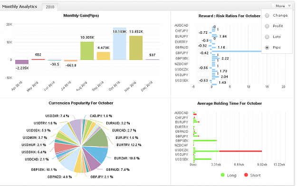The width and height of the screenshot is (297, 186).
Task: Click the 'GBPNZD: 4.8 %' pie label
Action: click(x=59, y=177)
